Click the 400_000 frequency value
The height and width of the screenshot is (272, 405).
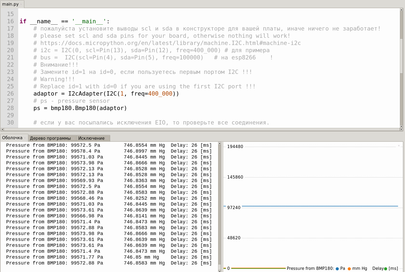[x=160, y=94]
